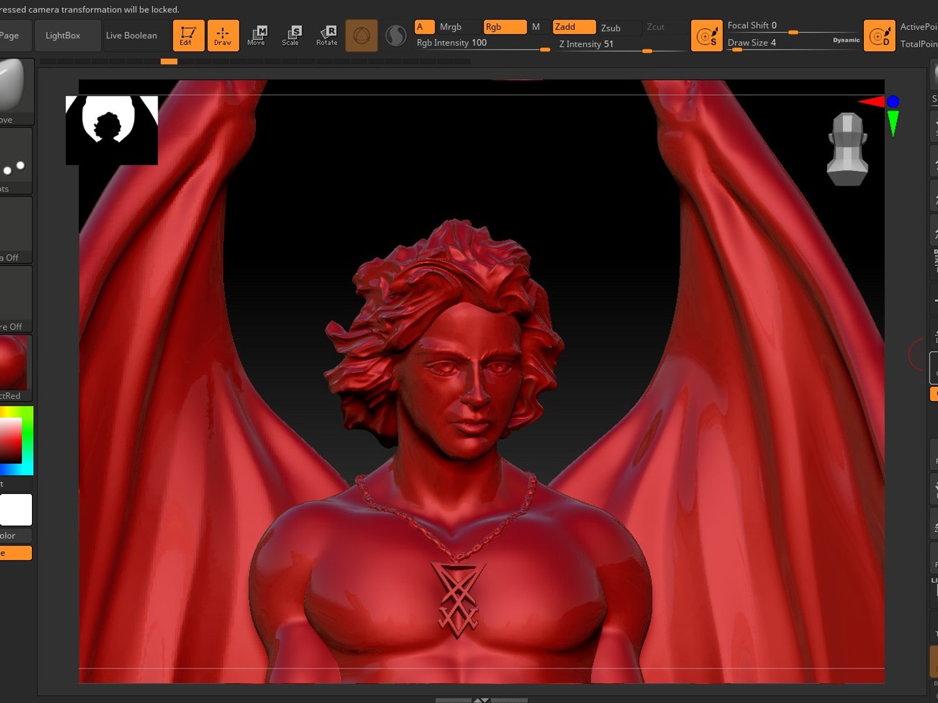Click the orange D dynamic brush icon
The height and width of the screenshot is (703, 938).
click(x=879, y=35)
